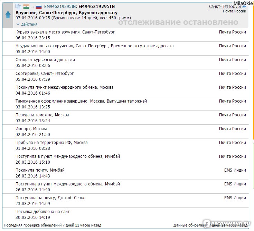Click the India flag icon
The width and height of the screenshot is (254, 231).
(x=26, y=7)
